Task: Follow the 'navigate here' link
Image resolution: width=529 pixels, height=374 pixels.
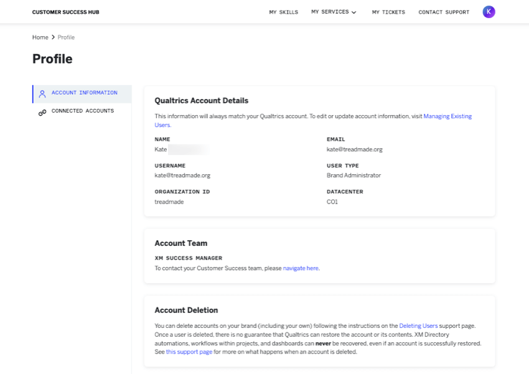Action: point(301,268)
